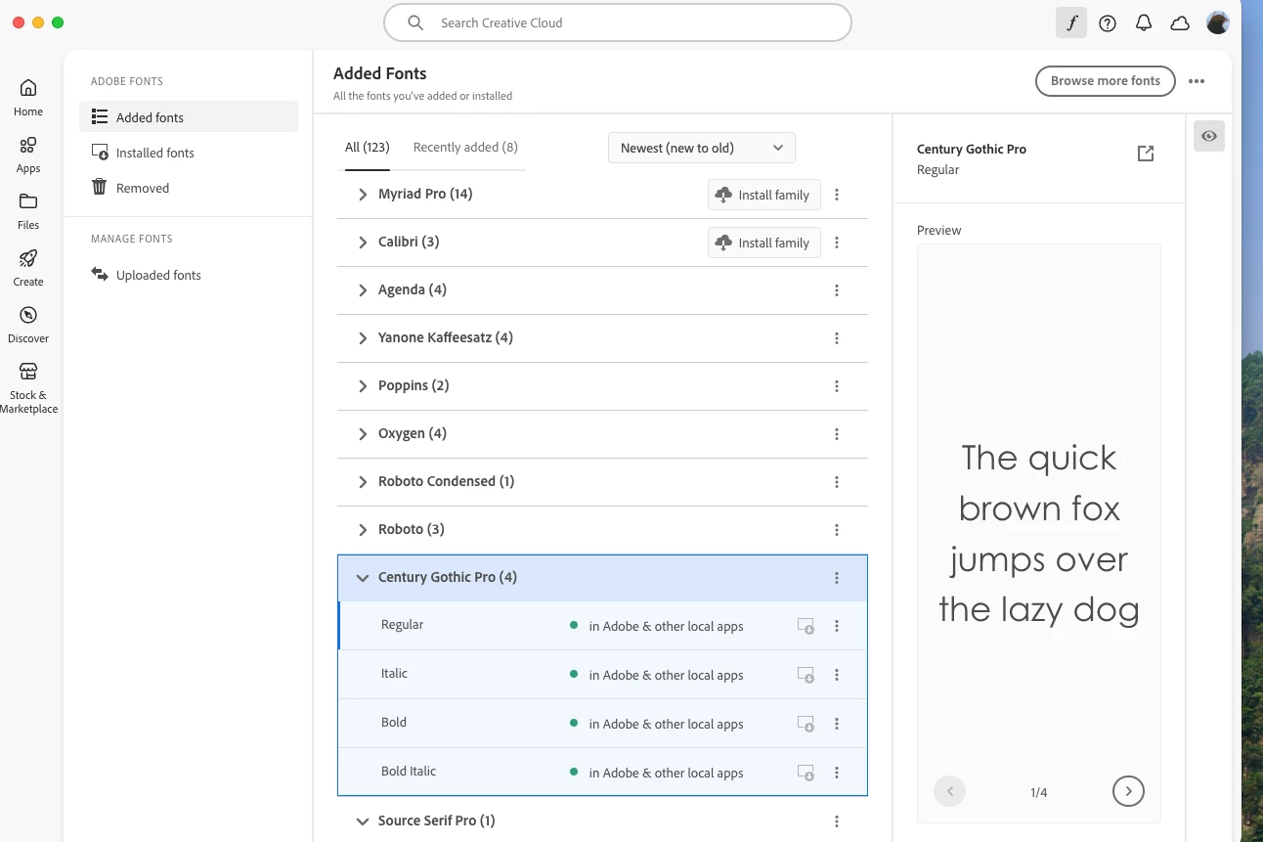Image resolution: width=1263 pixels, height=842 pixels.
Task: Go to next preview sample
Action: (1128, 791)
